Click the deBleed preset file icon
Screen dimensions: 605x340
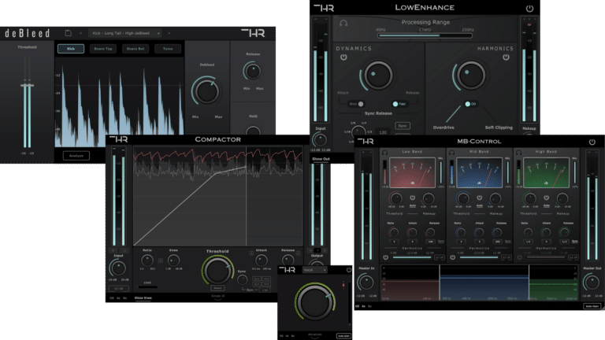(69, 33)
